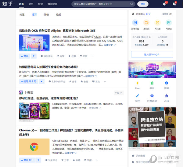Switch to the 视频 feed tab

point(58,15)
